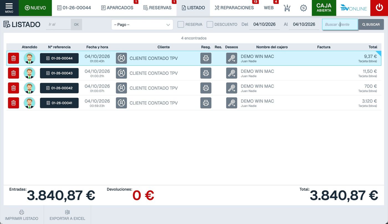Print receipt for ticket 01-26-00043

(206, 73)
